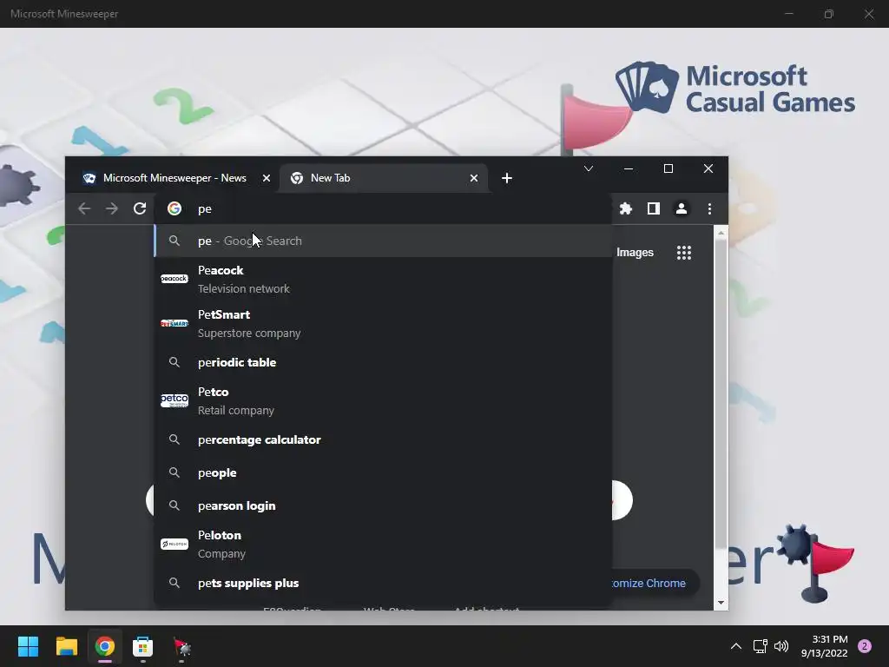Select 'people' suggestion
This screenshot has height=667, width=889.
(x=383, y=472)
